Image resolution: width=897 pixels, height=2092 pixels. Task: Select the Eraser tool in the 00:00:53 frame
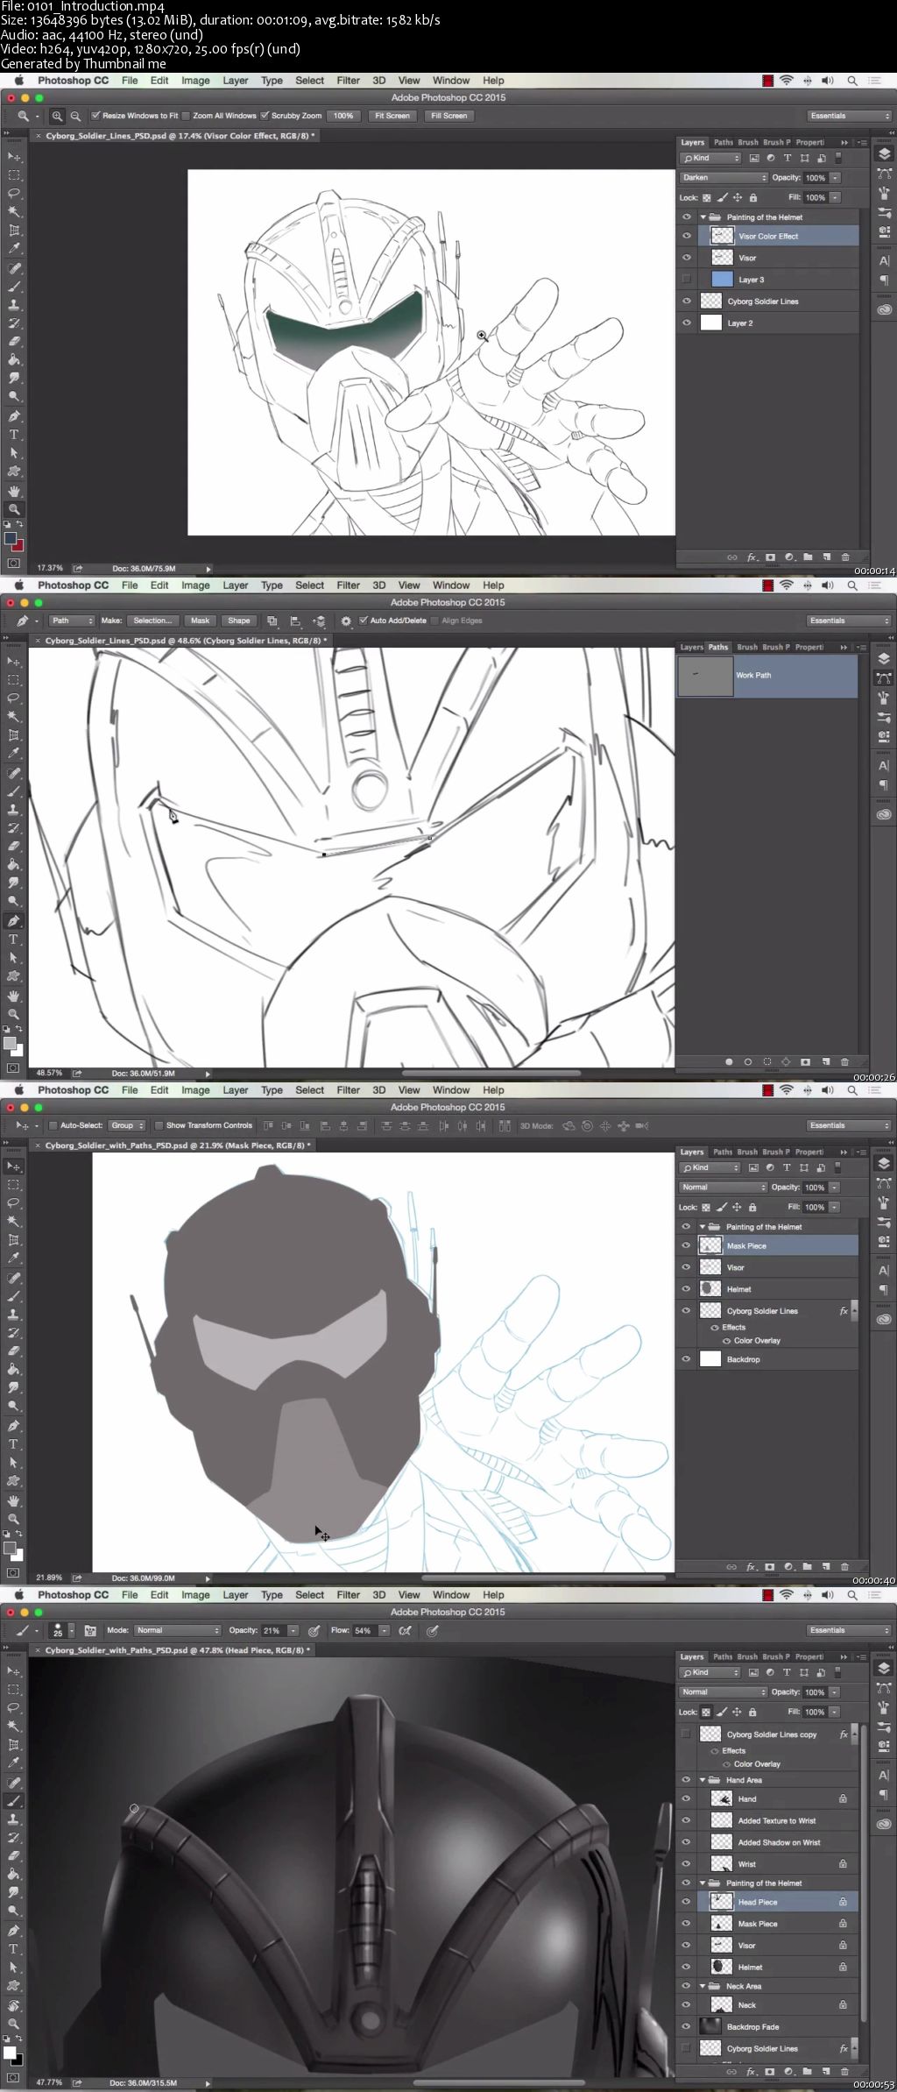point(14,1855)
